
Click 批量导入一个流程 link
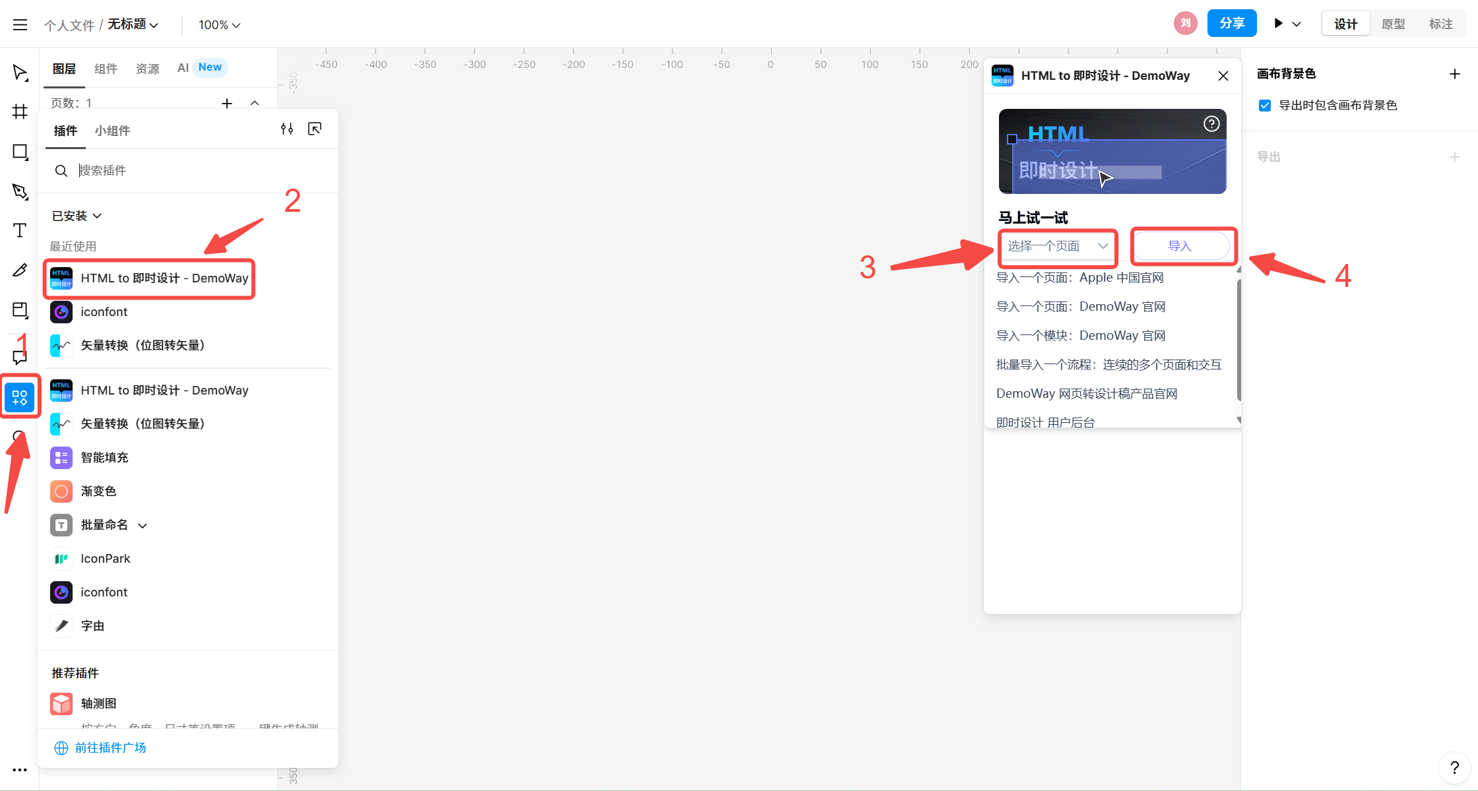click(1108, 365)
